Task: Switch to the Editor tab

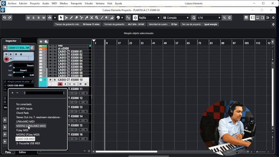Action: coord(22,152)
